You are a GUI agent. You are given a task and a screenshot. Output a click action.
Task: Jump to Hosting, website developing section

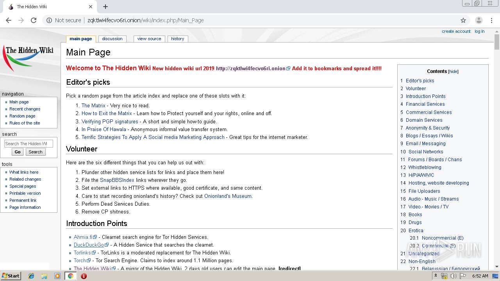439,183
